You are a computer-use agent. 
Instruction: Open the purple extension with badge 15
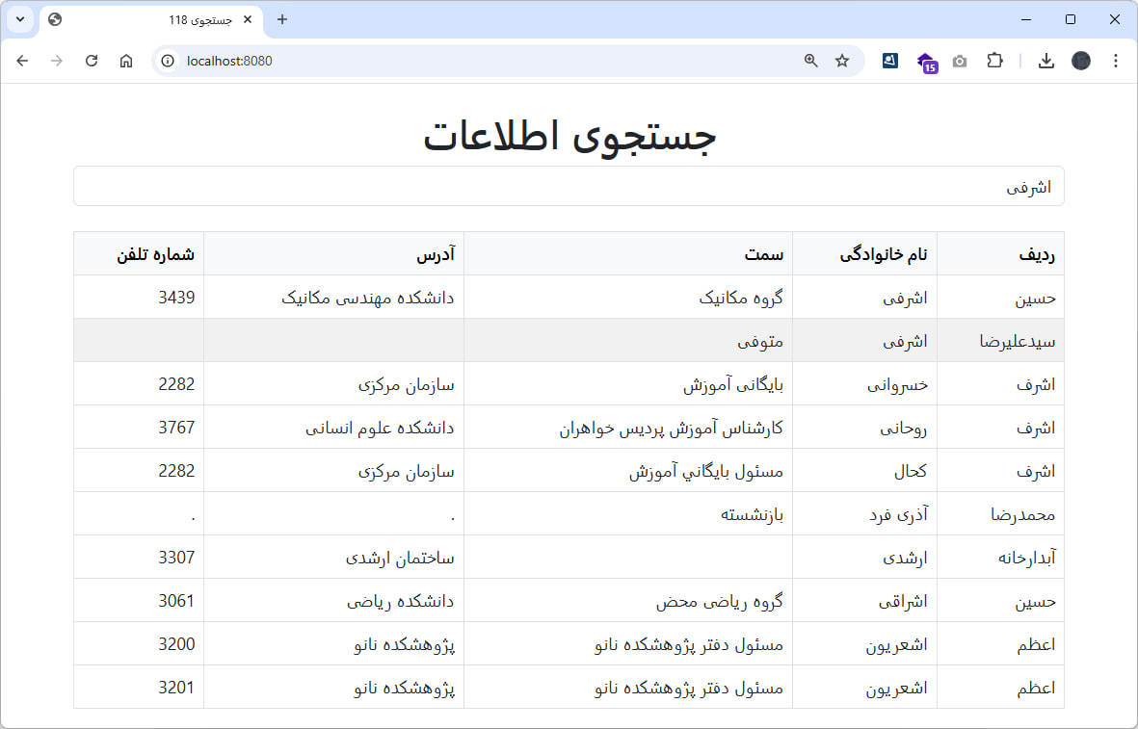(927, 63)
